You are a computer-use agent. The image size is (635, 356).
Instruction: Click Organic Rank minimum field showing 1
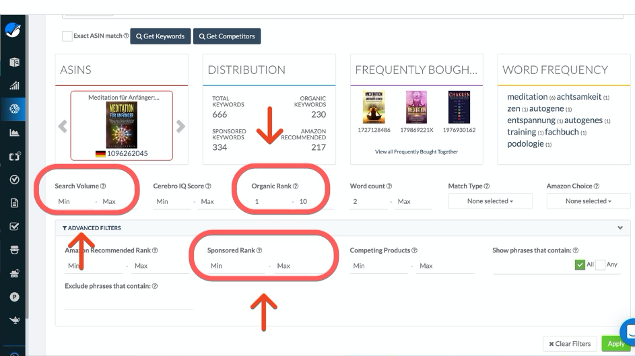[x=271, y=201]
